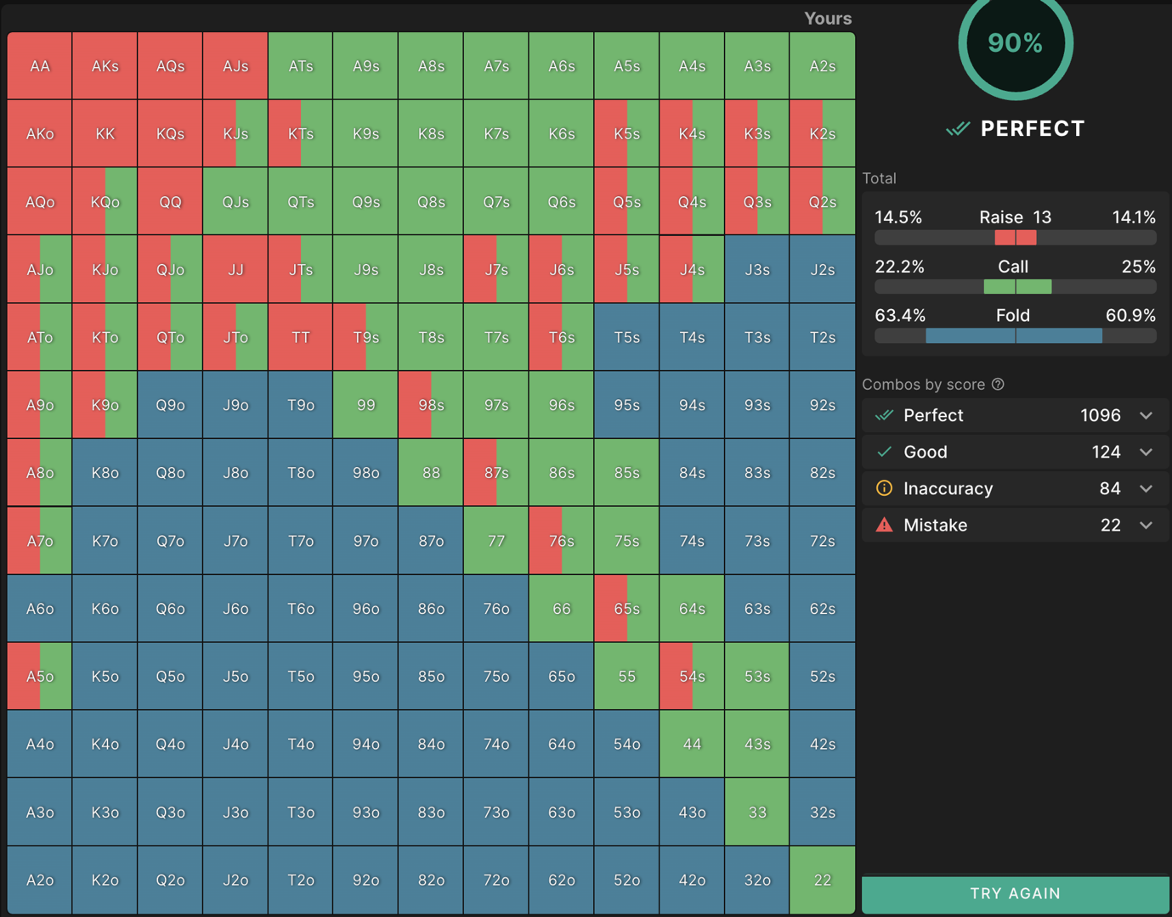This screenshot has width=1172, height=917.
Task: Select the 43s hand cell
Action: pos(757,745)
